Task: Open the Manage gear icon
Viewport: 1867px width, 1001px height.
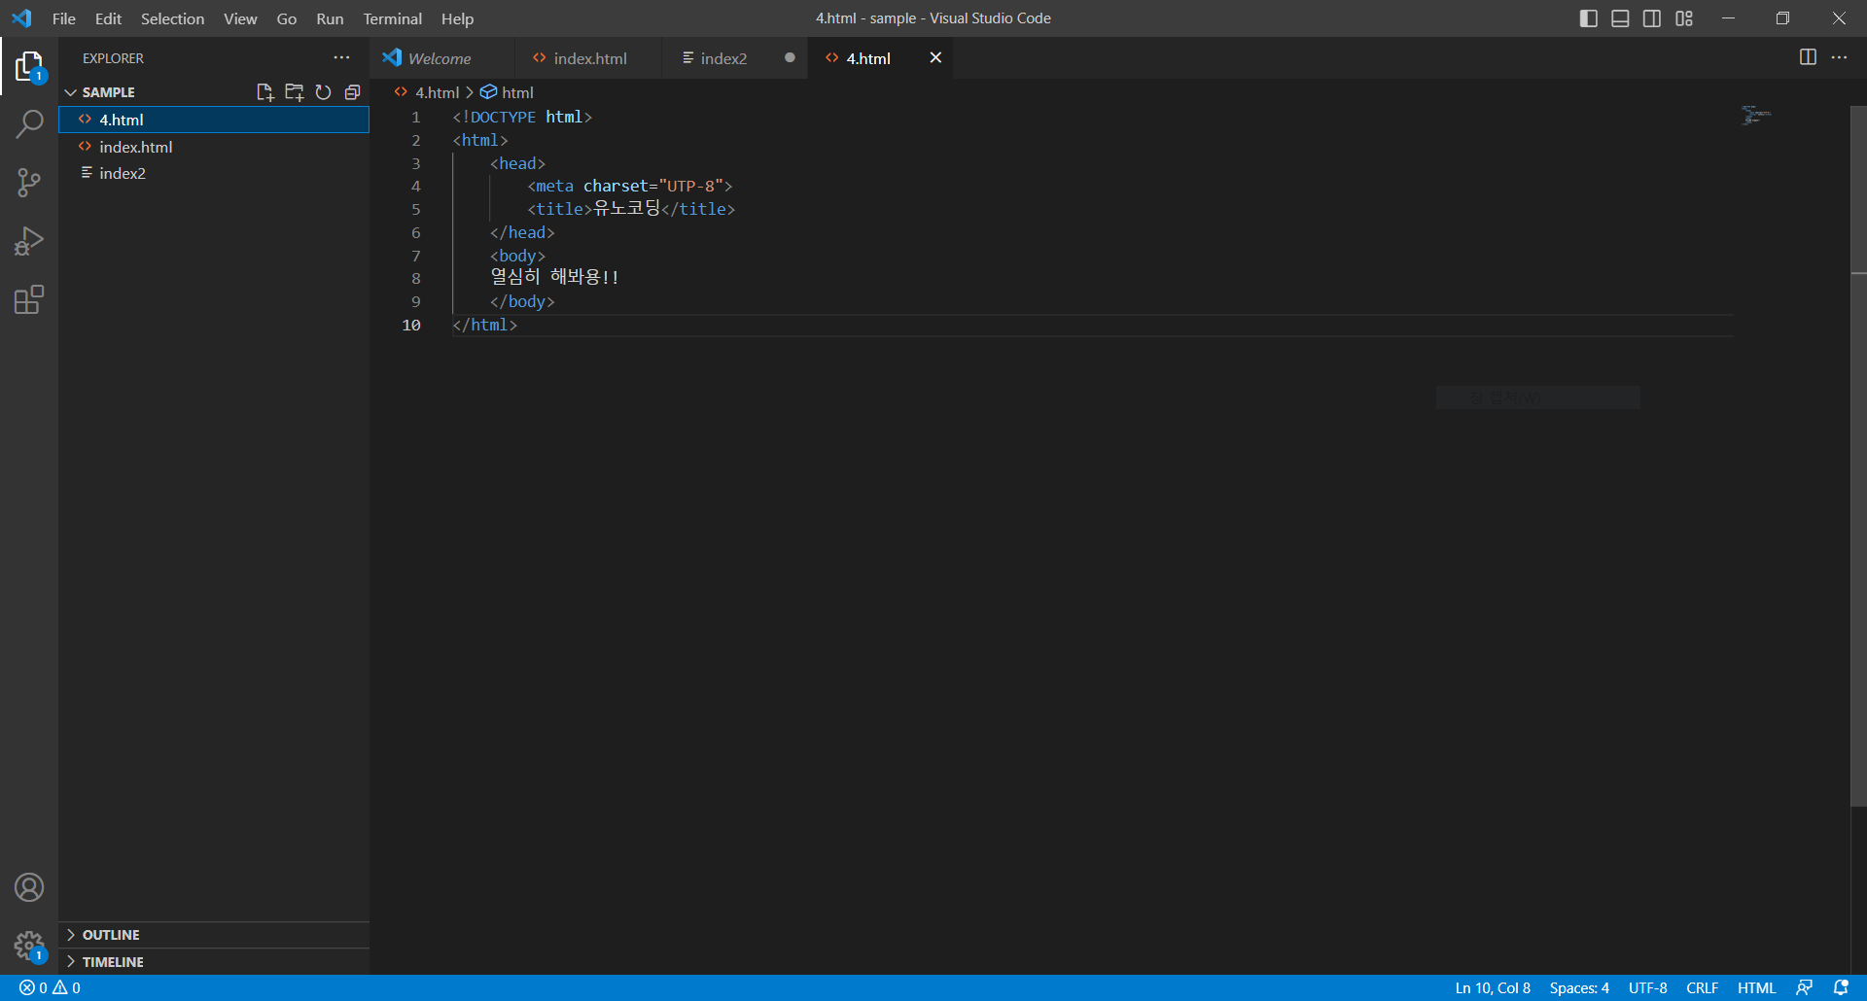Action: (x=29, y=946)
